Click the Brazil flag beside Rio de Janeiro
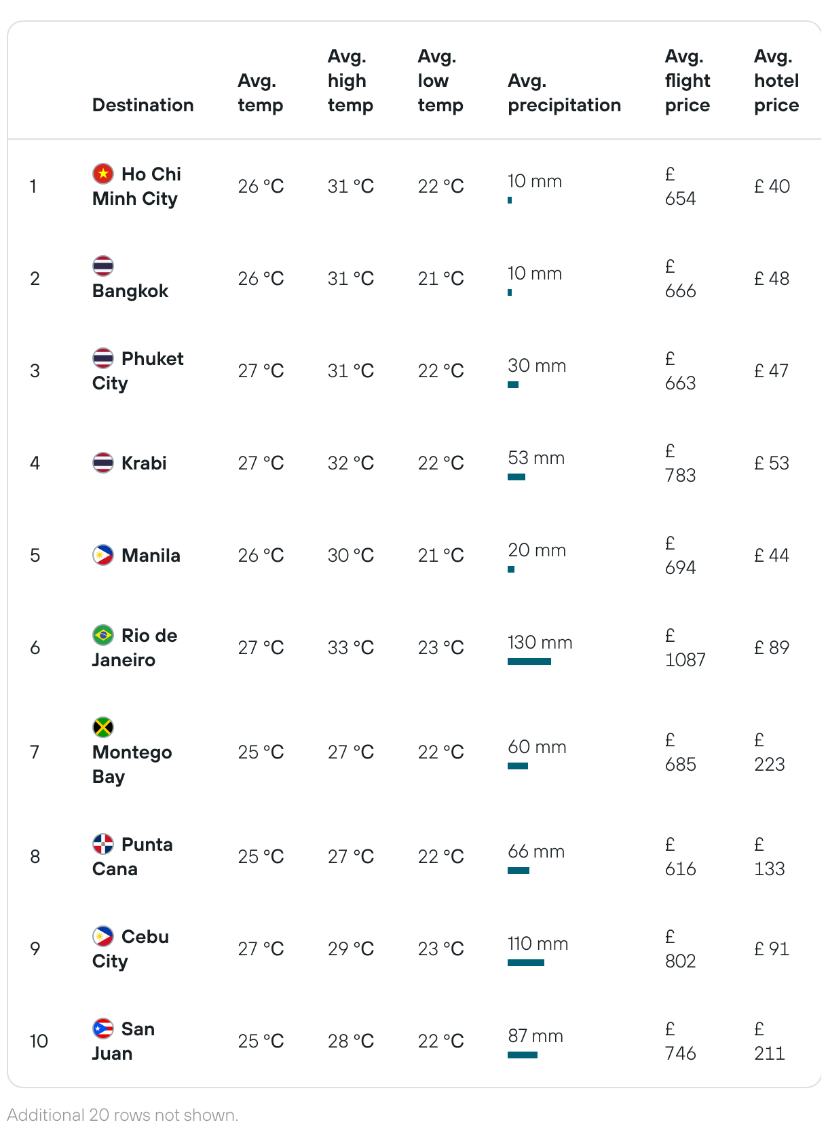This screenshot has height=1133, width=828. 103,635
